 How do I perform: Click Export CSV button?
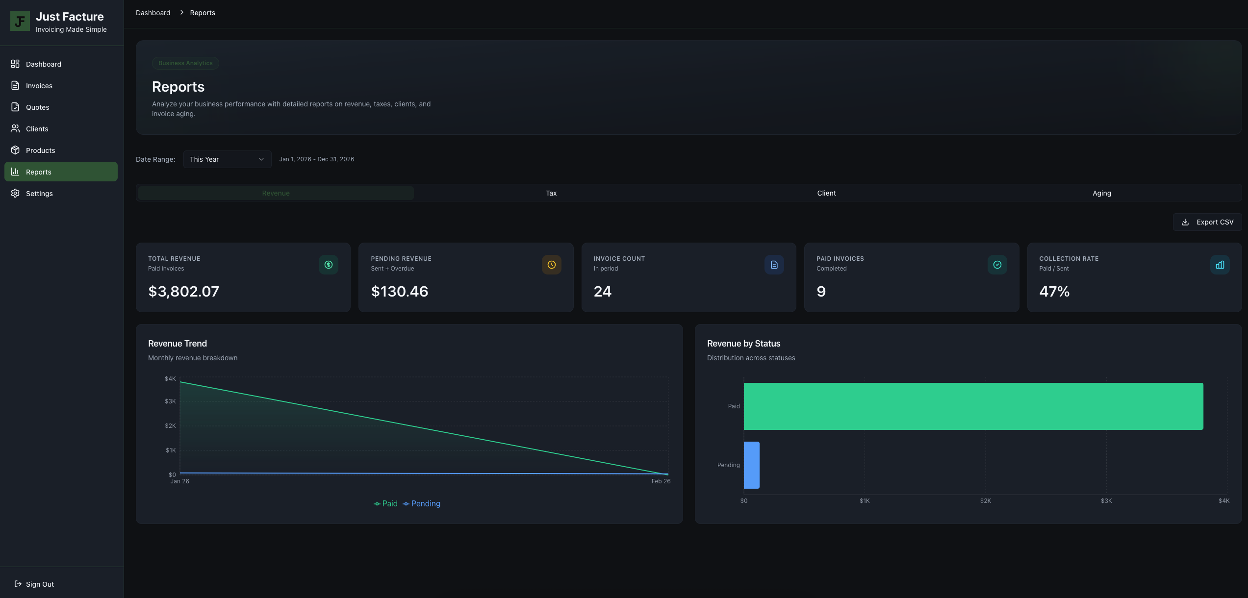1207,222
